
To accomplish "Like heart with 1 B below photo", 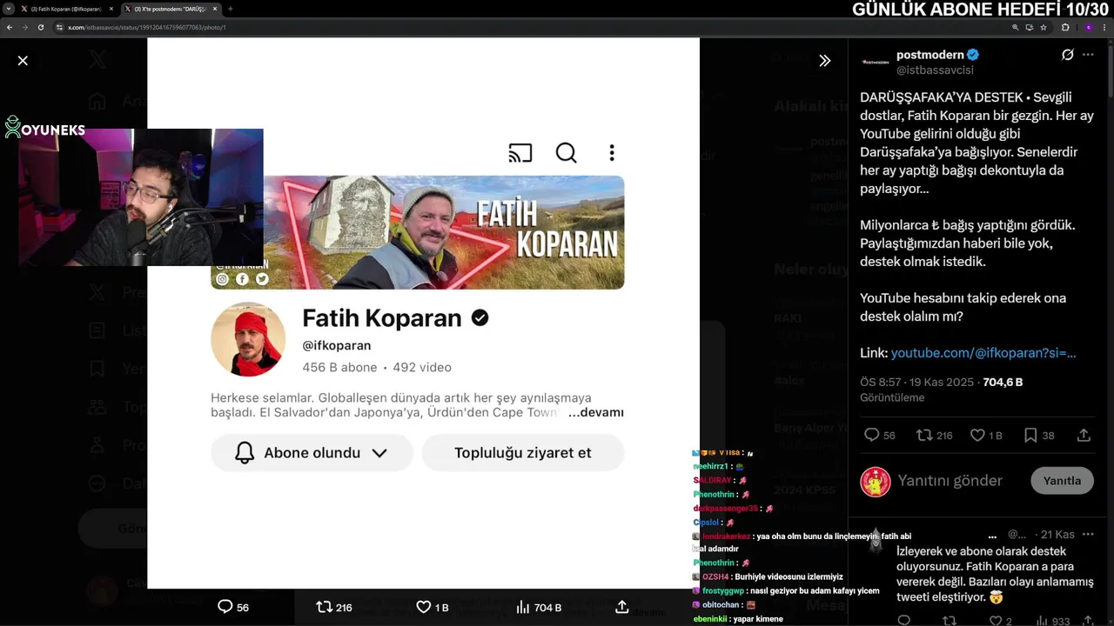I will pyautogui.click(x=423, y=607).
